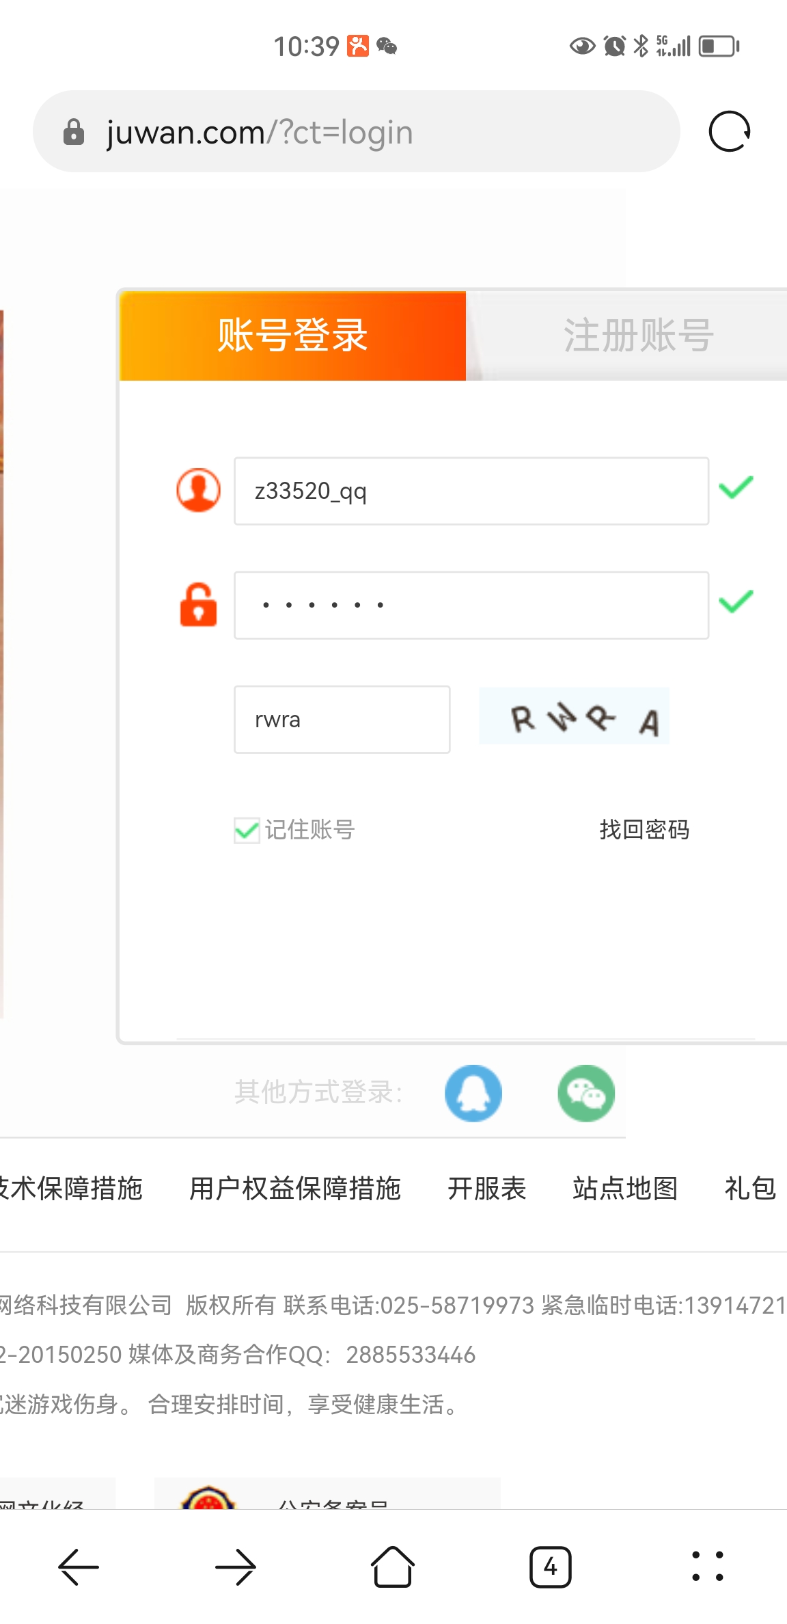The height and width of the screenshot is (1624, 787).
Task: Open the 站点地图 footer link
Action: click(625, 1189)
